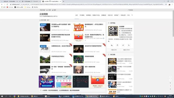This screenshot has width=174, height=98.
Task: Click the Chrome icon on the taskbar
Action: click(x=14, y=96)
